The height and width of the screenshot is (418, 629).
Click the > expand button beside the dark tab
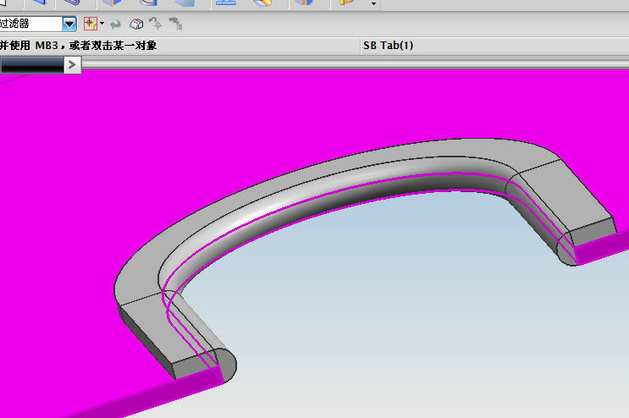(x=73, y=65)
